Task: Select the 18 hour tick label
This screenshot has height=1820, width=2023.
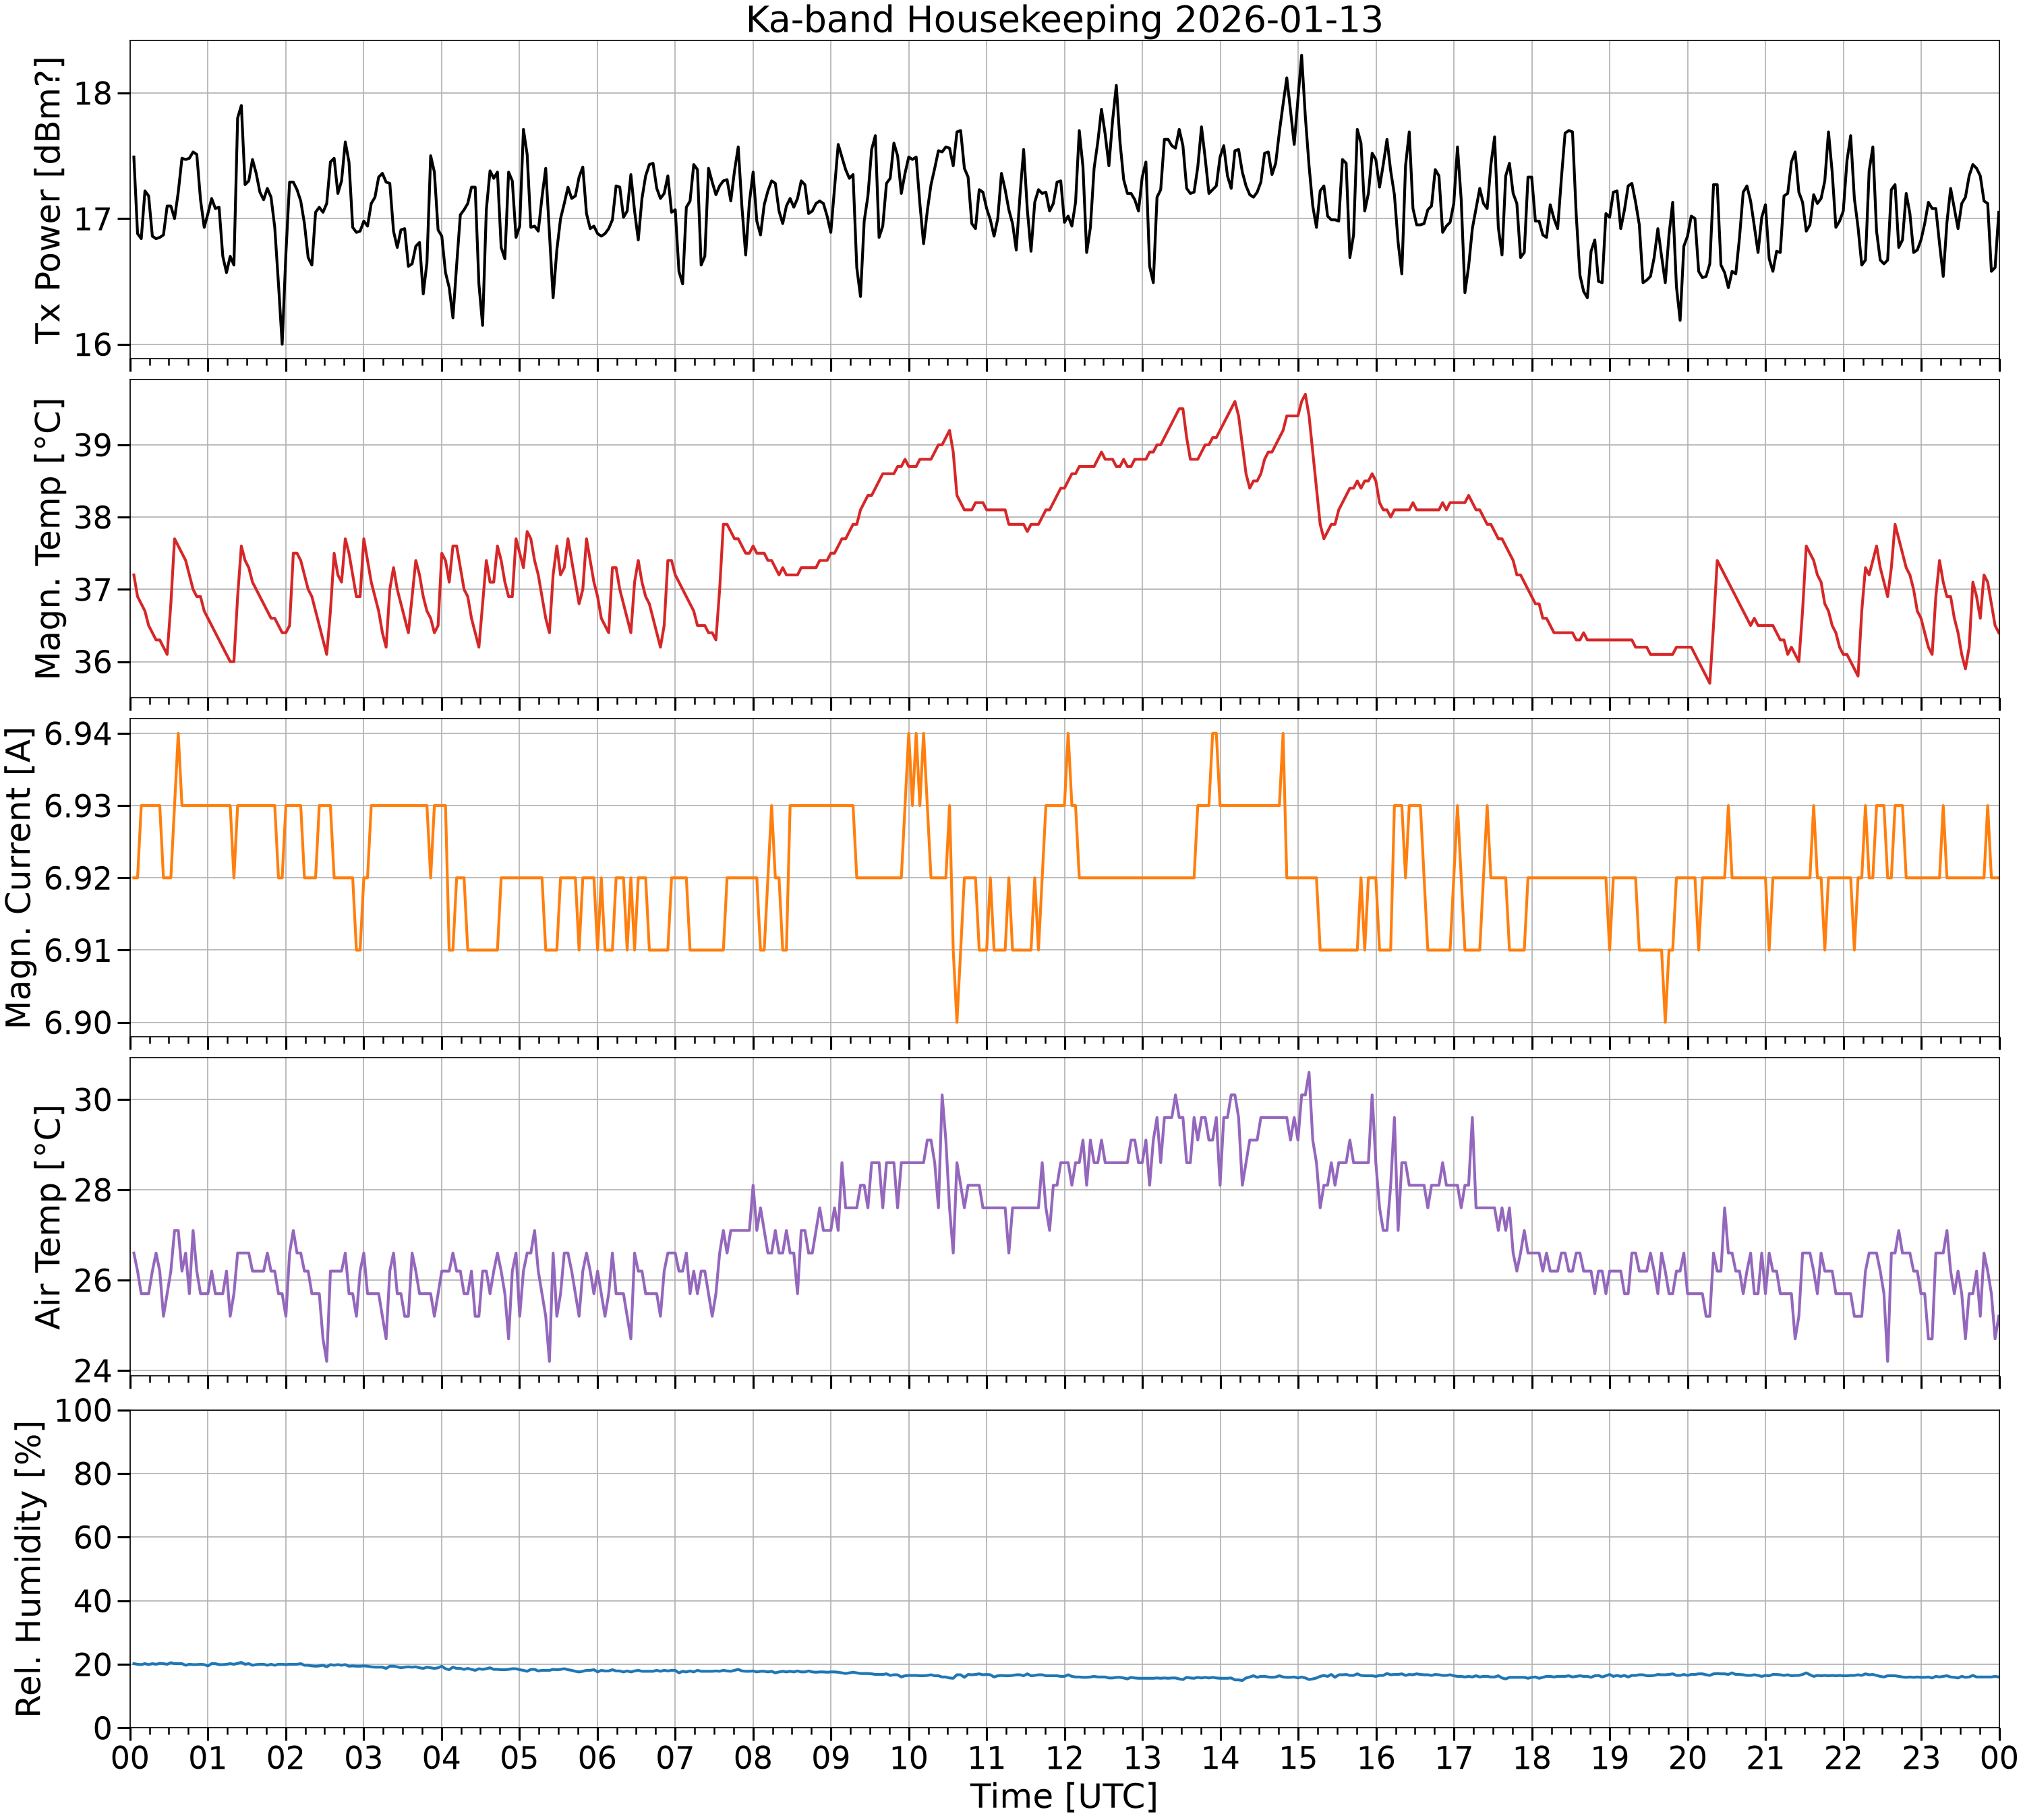Action: click(x=1532, y=1757)
